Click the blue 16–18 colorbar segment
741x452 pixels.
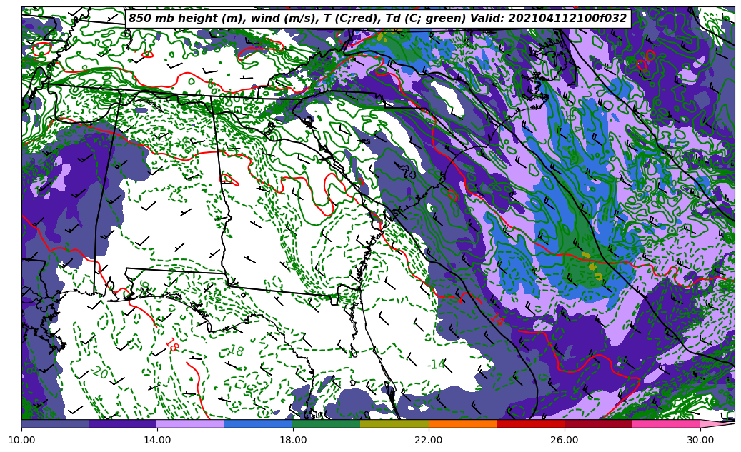coord(259,423)
